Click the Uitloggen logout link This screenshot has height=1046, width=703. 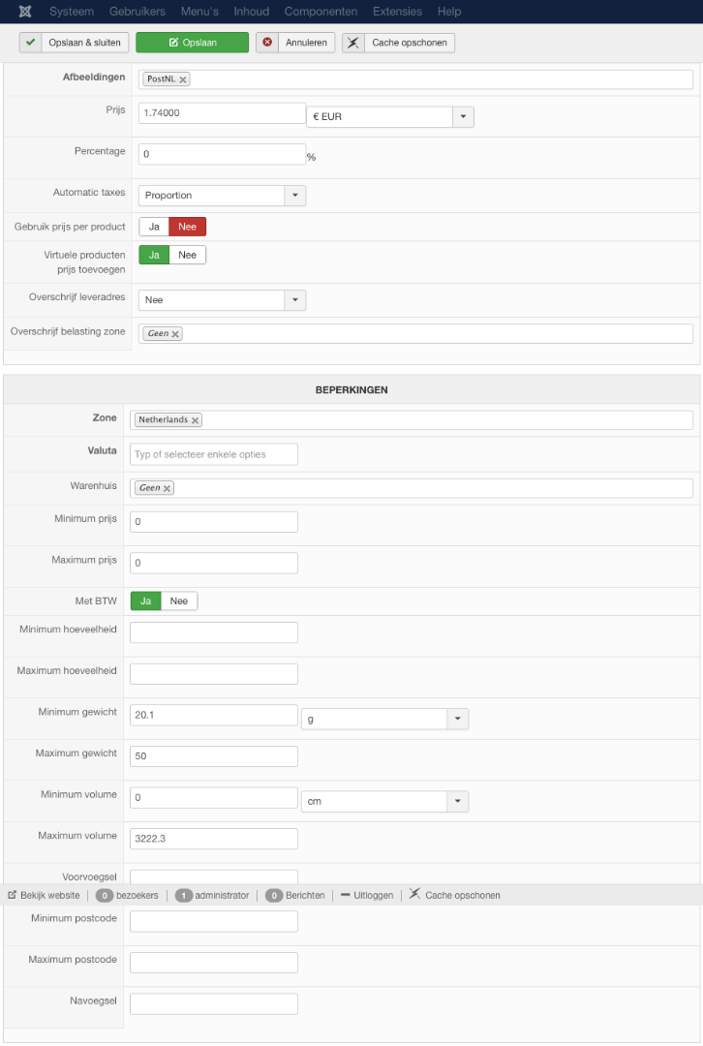(367, 895)
